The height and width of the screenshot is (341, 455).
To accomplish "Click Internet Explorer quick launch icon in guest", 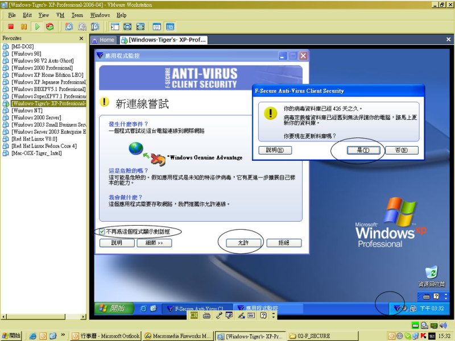I will 143,309.
